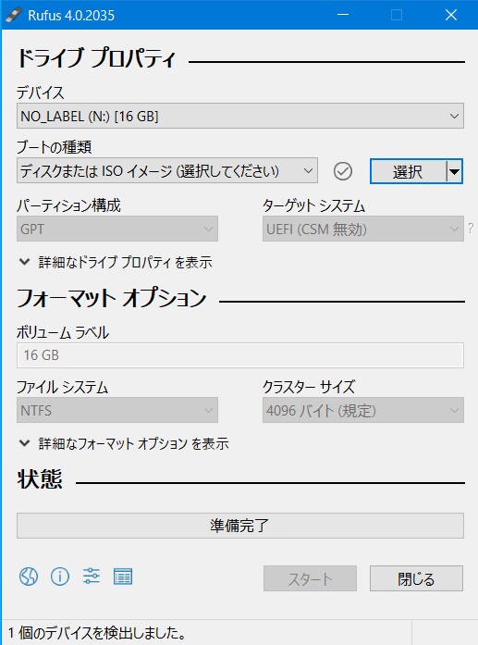Screen dimensions: 478x645
Task: Open the split arrow beside 選択 button
Action: tap(455, 171)
